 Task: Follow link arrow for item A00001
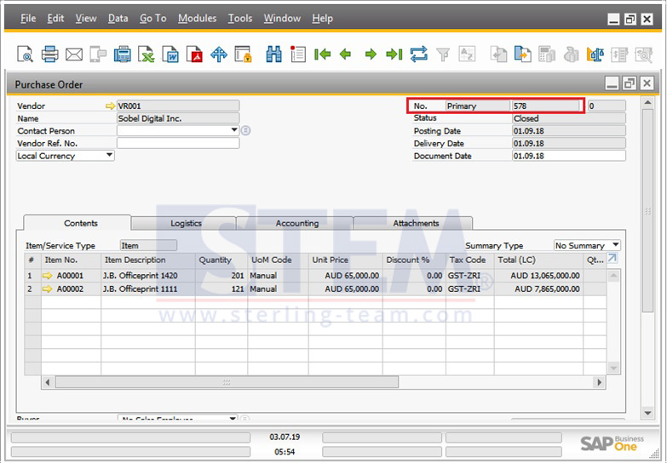tap(47, 276)
